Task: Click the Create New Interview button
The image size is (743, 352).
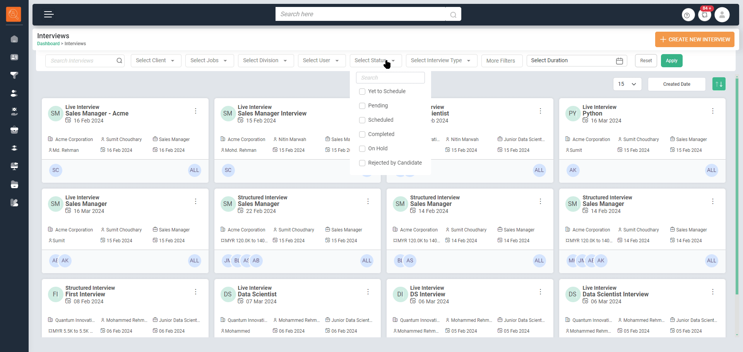Action: coord(694,39)
